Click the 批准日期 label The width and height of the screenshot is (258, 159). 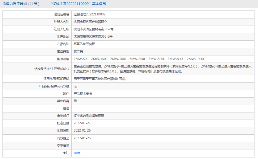pos(63,123)
